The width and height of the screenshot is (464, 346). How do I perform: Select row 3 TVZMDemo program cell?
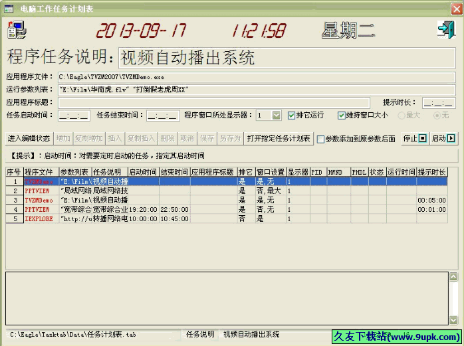[41, 200]
